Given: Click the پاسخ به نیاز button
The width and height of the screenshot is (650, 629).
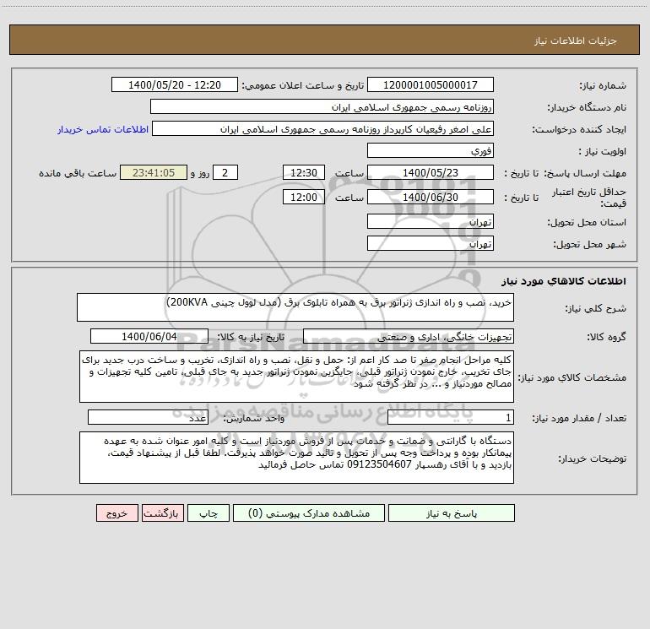Looking at the screenshot, I should point(451,512).
